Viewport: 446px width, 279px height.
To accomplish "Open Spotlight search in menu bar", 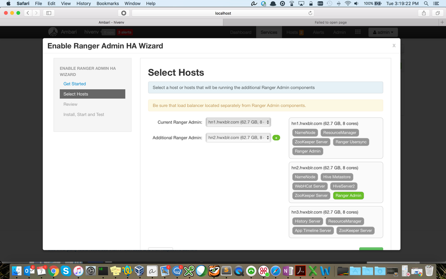I will coord(426,4).
